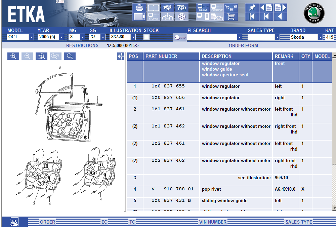Launch the ELSA link icon
The width and height of the screenshot is (336, 228).
coord(203,8)
